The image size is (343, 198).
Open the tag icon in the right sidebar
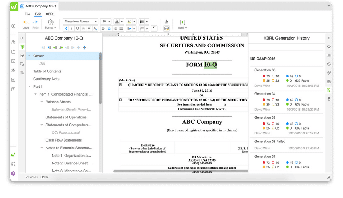click(329, 73)
